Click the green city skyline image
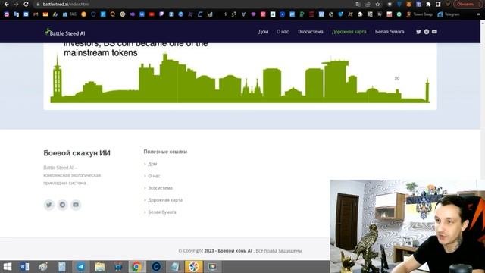Image resolution: width=485 pixels, height=273 pixels. coord(240,78)
